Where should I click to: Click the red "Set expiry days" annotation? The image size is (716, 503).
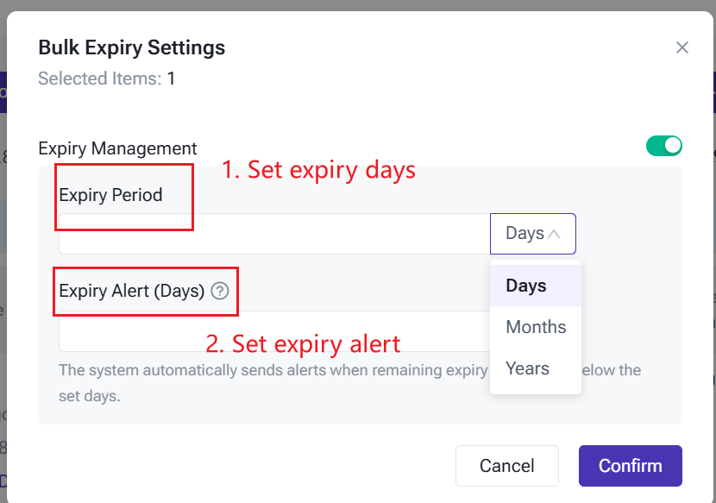click(318, 170)
